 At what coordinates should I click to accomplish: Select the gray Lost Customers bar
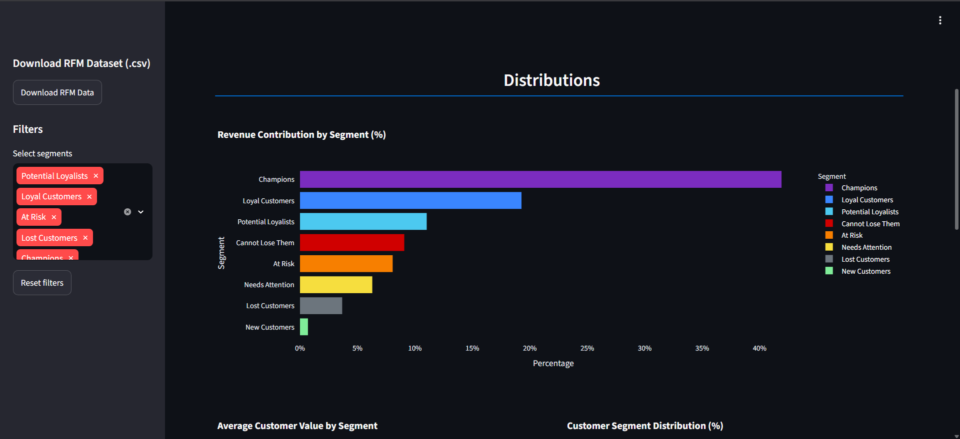(321, 306)
